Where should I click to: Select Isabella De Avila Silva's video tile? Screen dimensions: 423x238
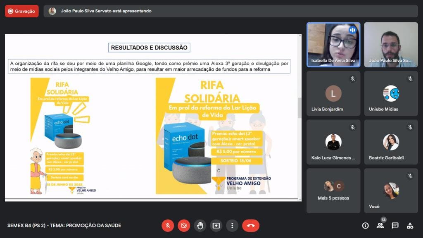point(333,45)
